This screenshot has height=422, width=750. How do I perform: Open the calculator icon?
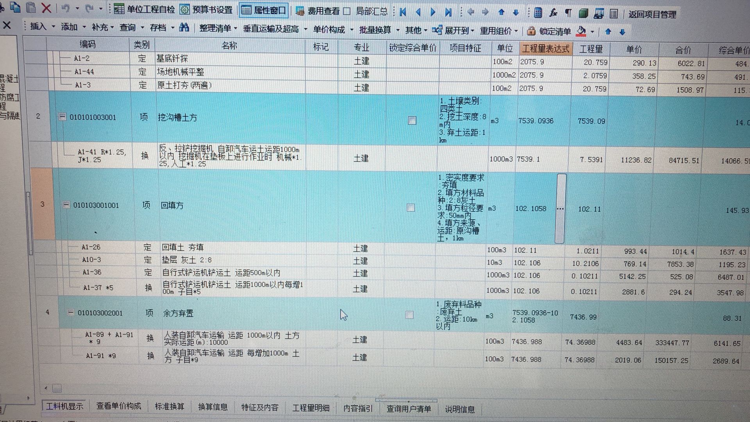538,13
